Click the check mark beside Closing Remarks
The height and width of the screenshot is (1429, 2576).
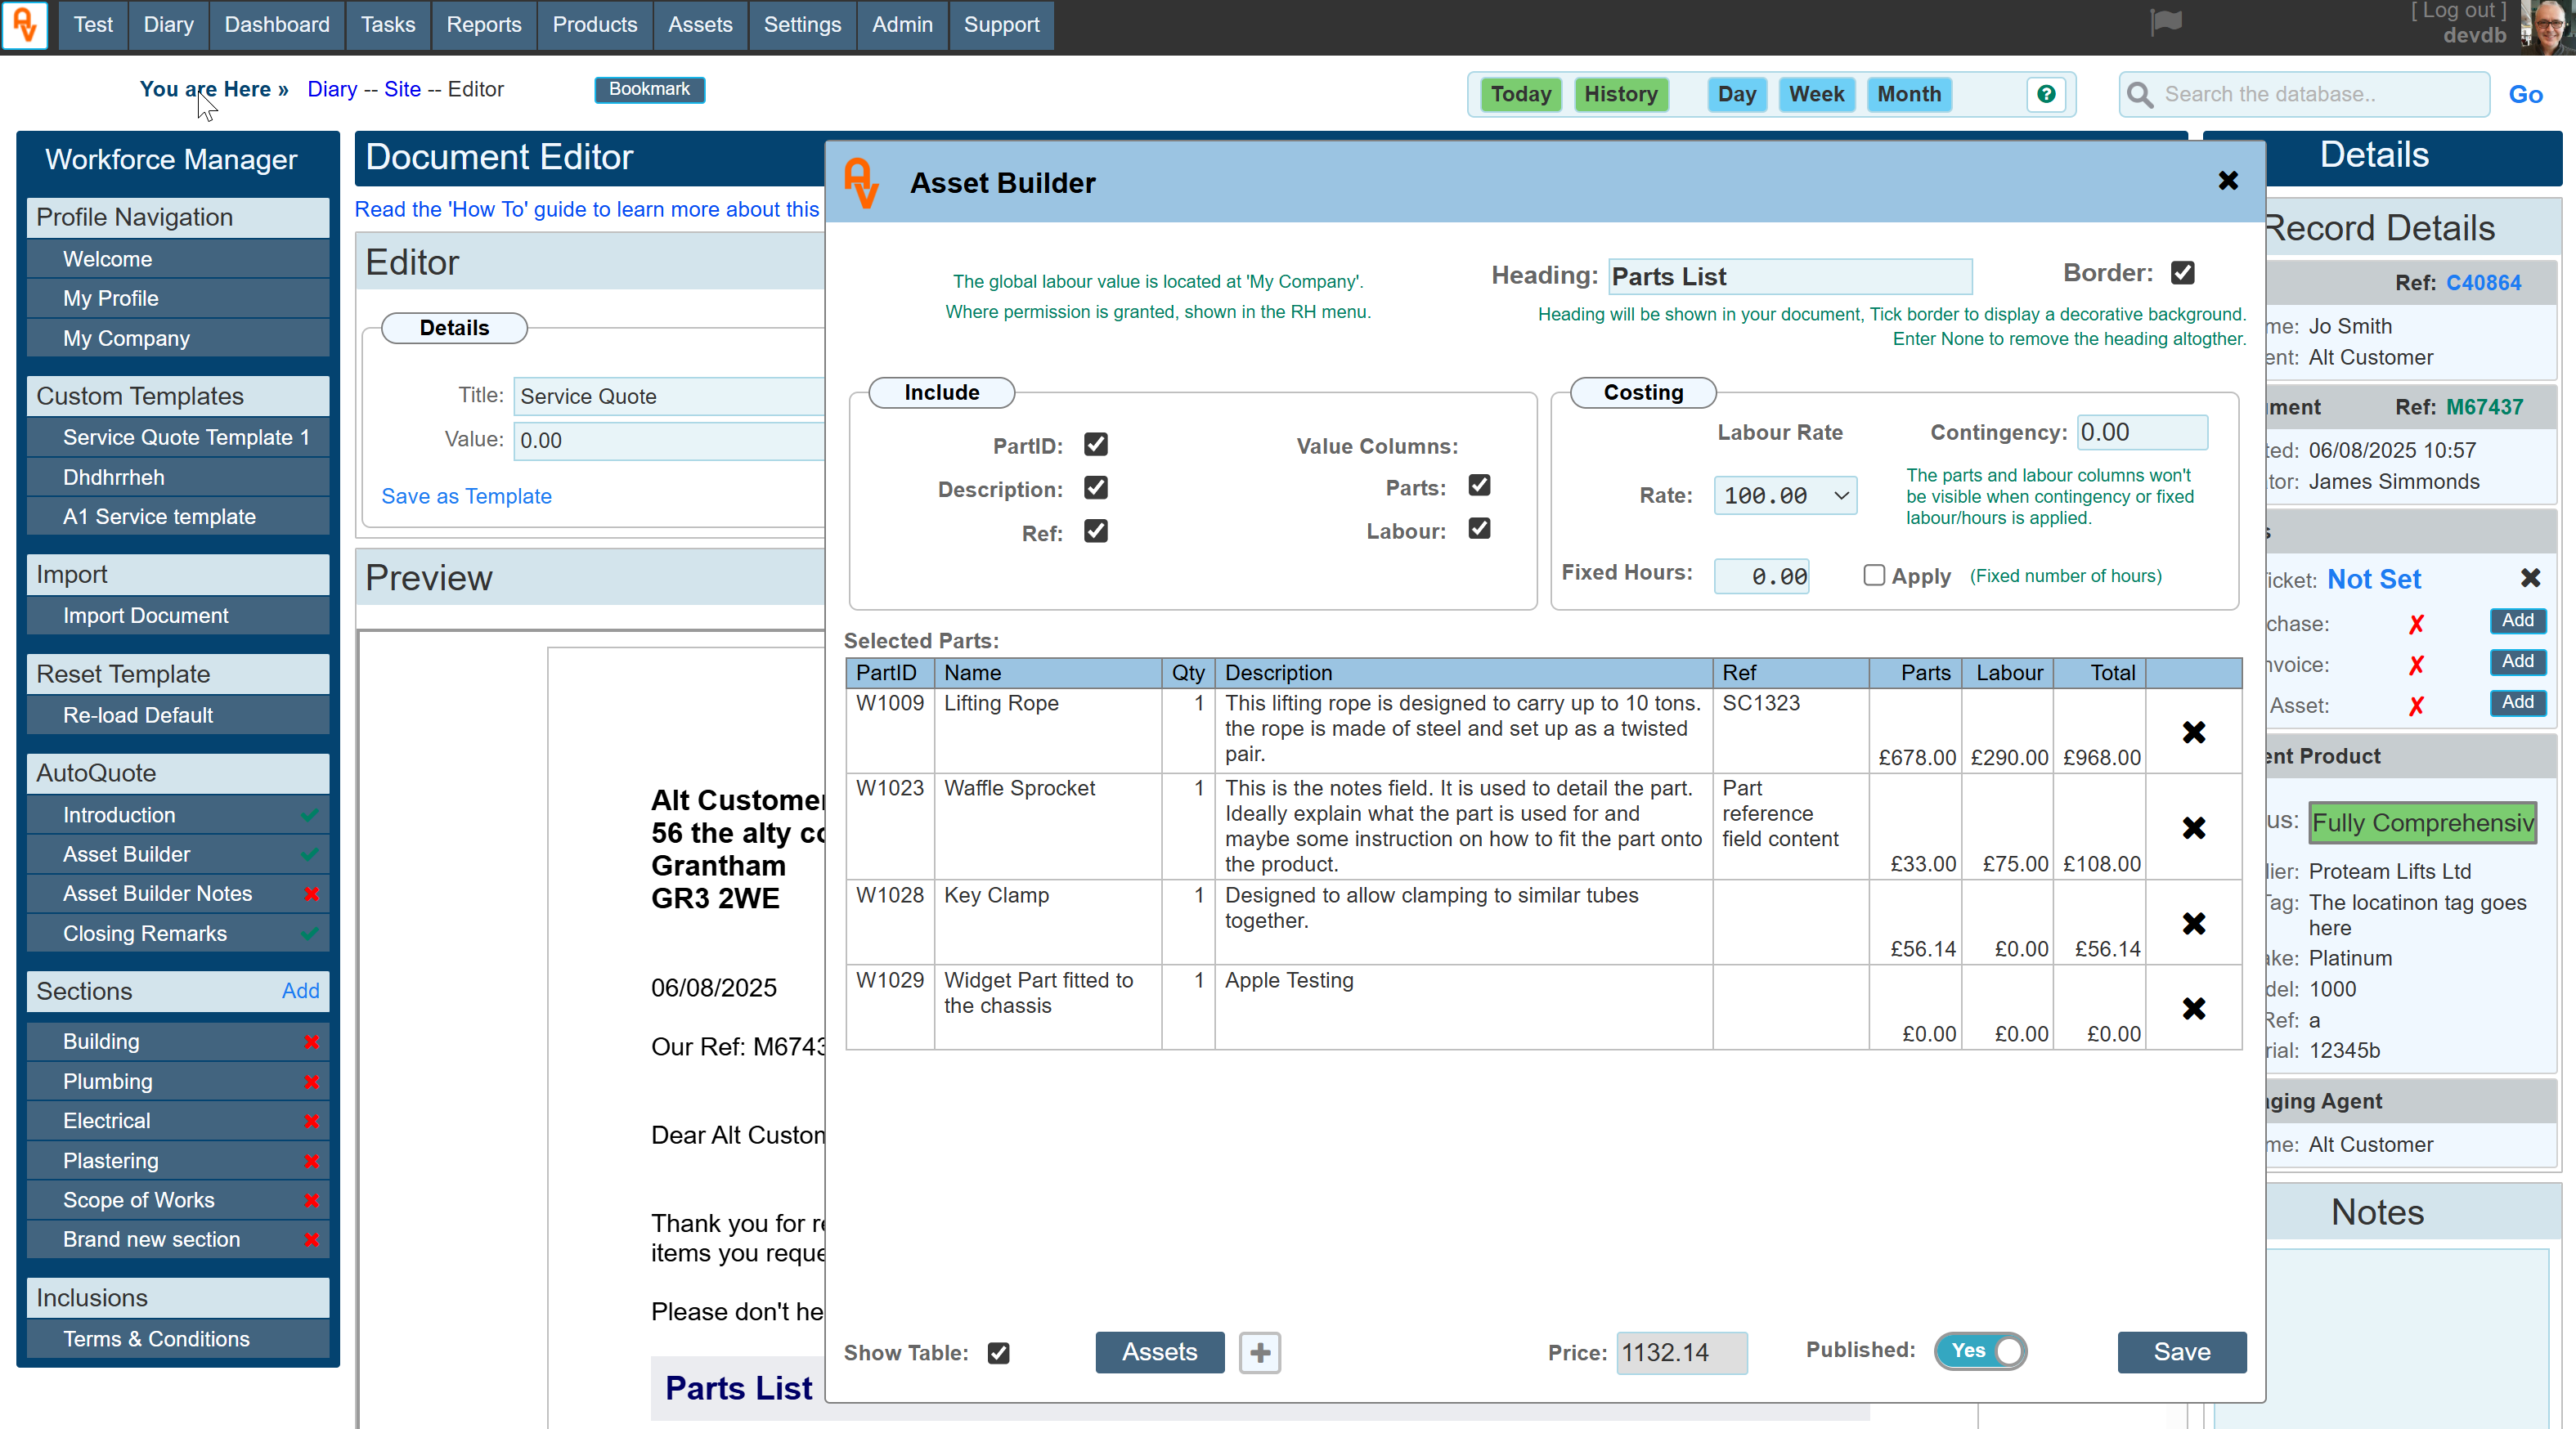click(x=310, y=933)
